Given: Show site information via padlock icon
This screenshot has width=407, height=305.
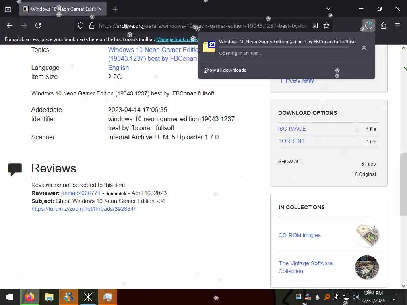Looking at the screenshot, I should click(x=92, y=25).
